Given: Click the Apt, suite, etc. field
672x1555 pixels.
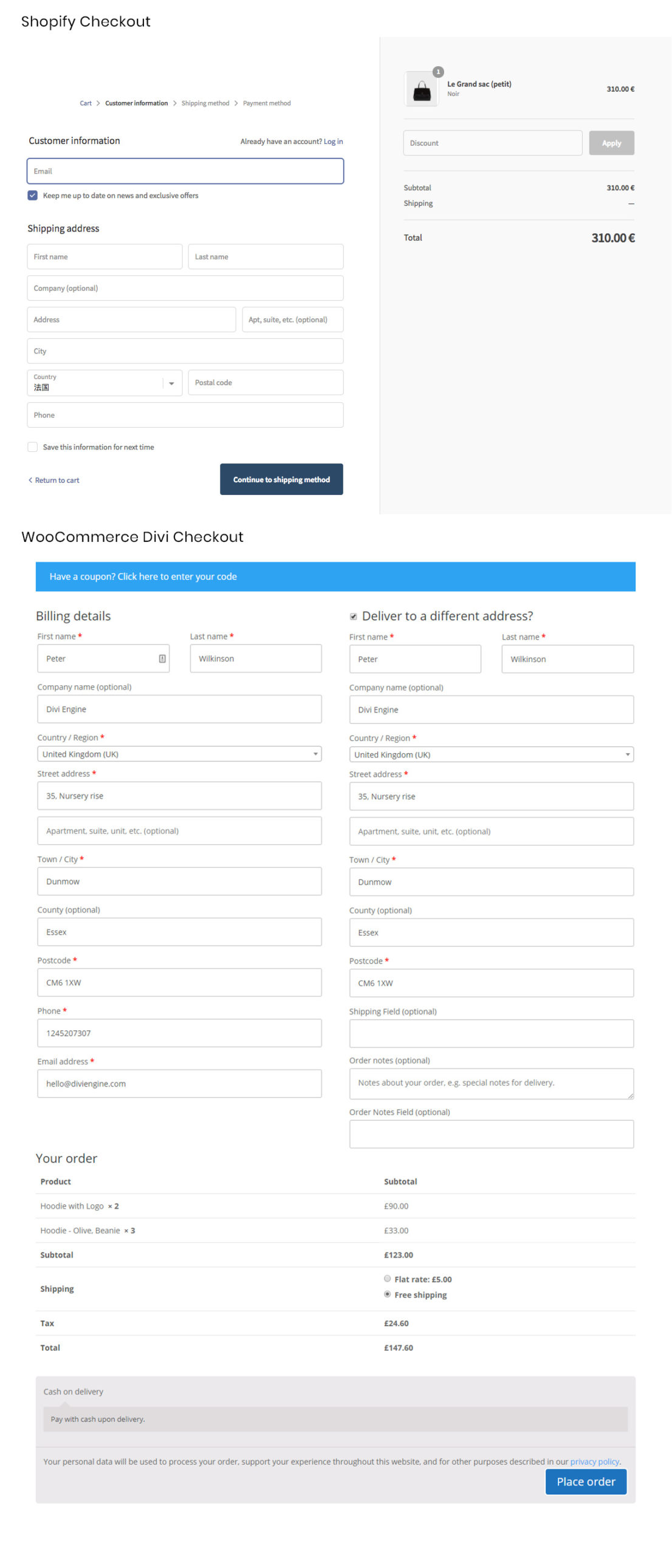Looking at the screenshot, I should pos(293,320).
